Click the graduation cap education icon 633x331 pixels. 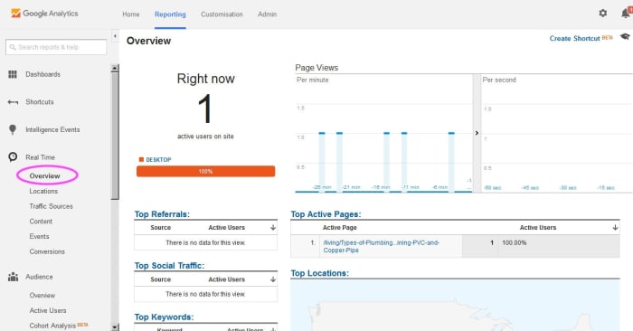625,37
